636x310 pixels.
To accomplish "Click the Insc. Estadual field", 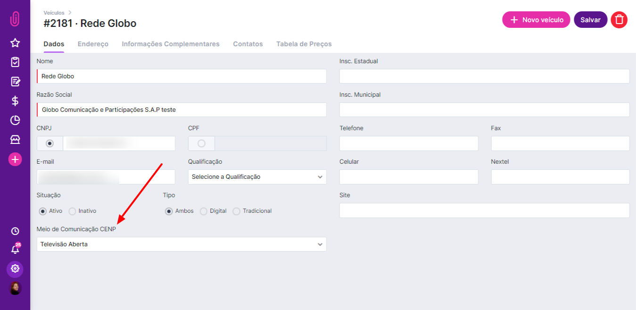I will pos(485,76).
